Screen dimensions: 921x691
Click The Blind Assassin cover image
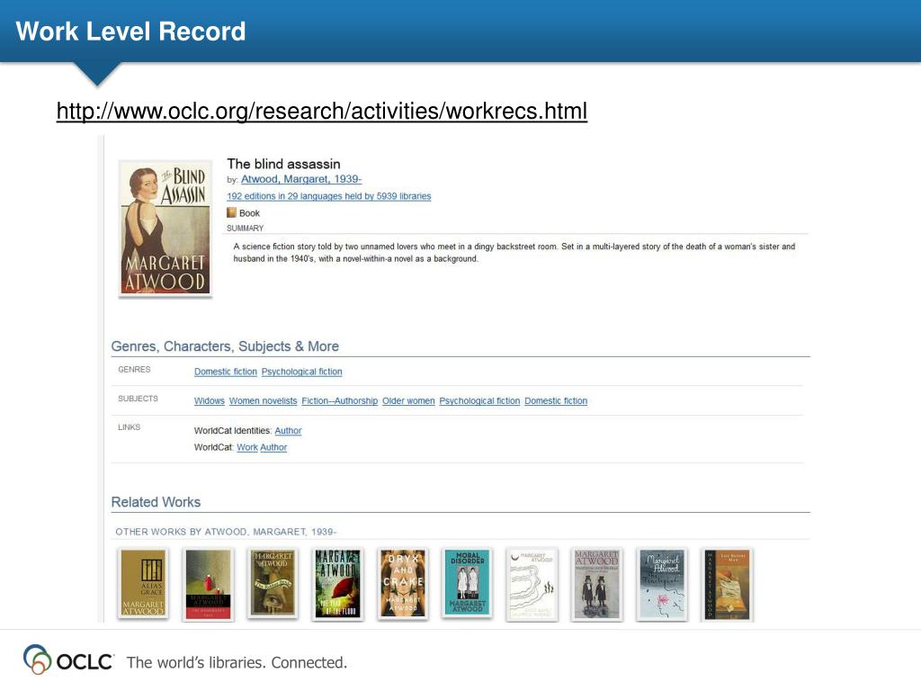coord(165,228)
